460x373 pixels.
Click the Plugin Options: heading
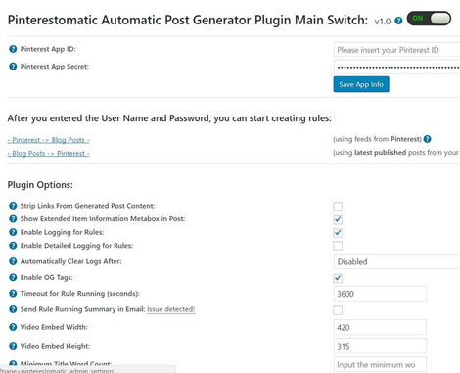40,185
